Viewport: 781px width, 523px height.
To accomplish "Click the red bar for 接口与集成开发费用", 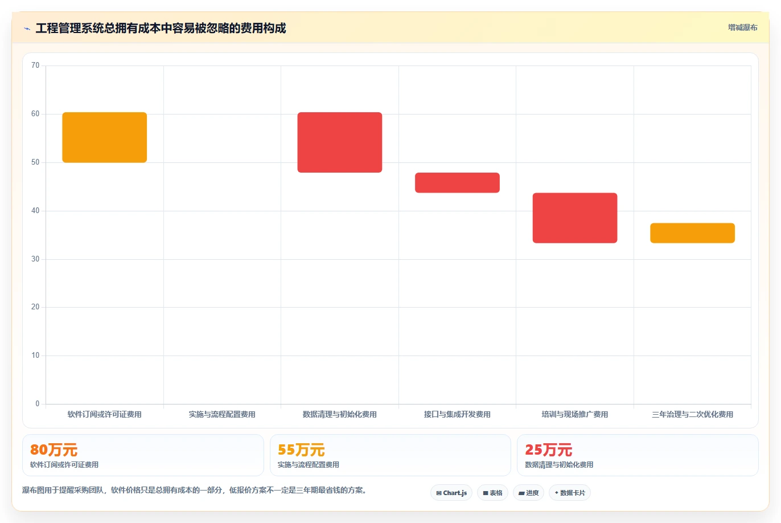I will pyautogui.click(x=457, y=183).
